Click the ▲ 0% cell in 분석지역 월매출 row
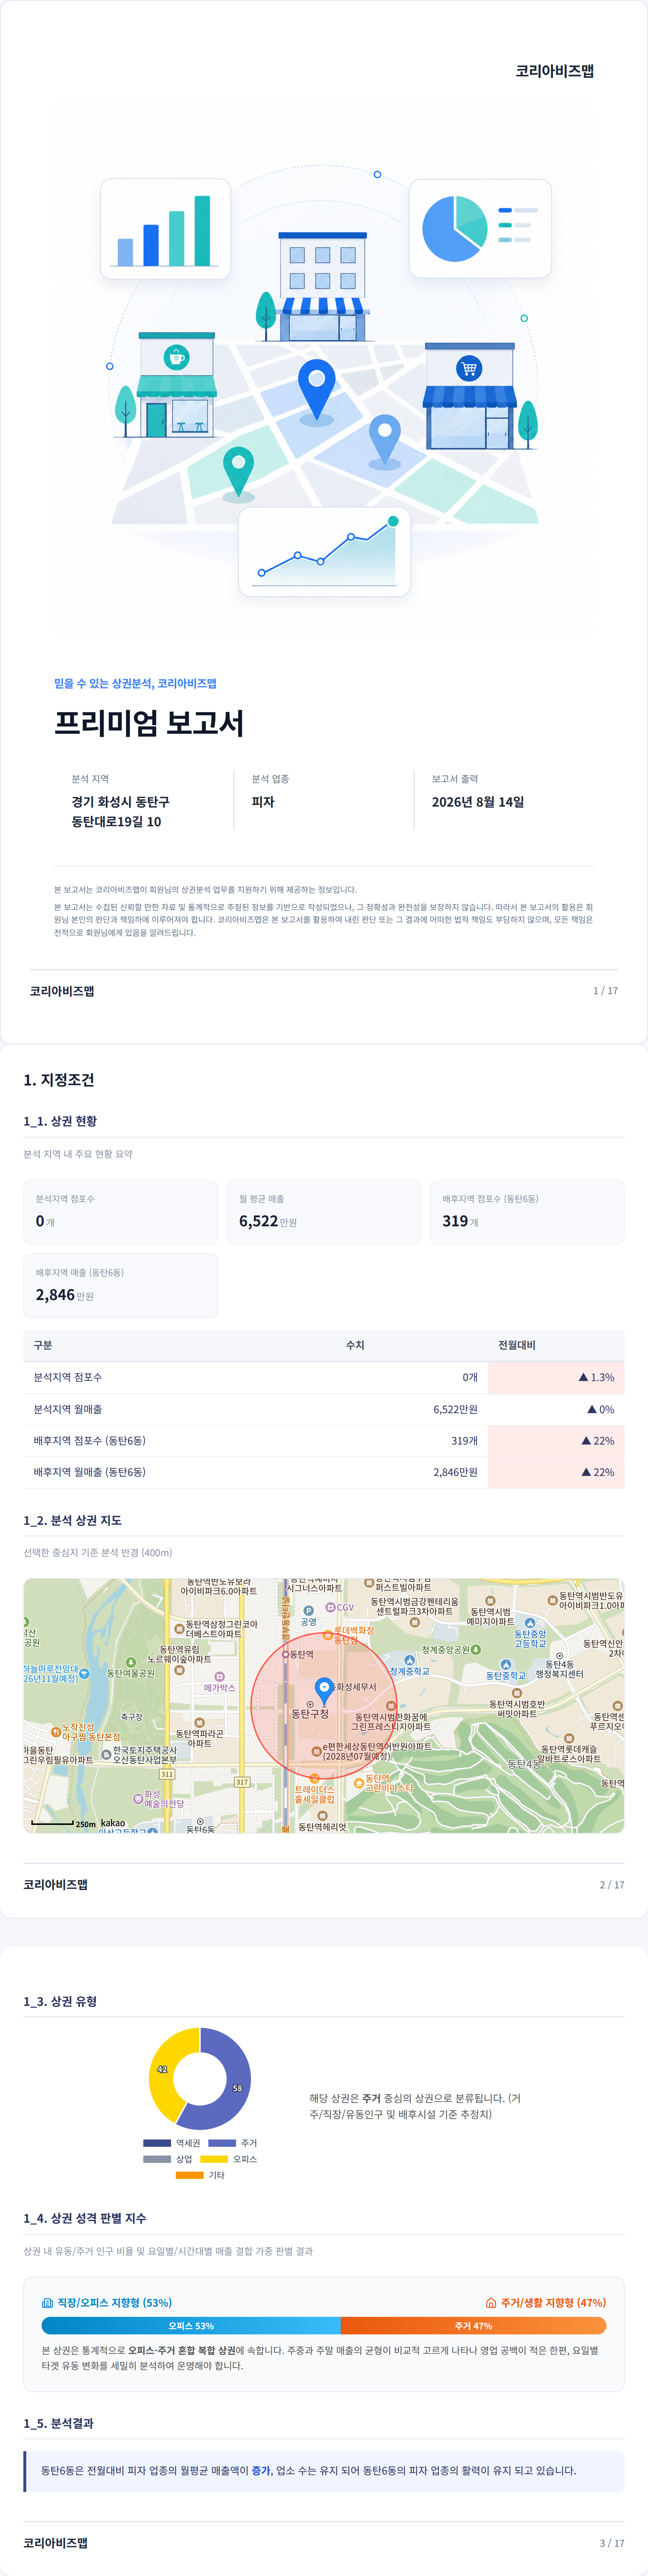Image resolution: width=648 pixels, height=2576 pixels. [x=556, y=1409]
